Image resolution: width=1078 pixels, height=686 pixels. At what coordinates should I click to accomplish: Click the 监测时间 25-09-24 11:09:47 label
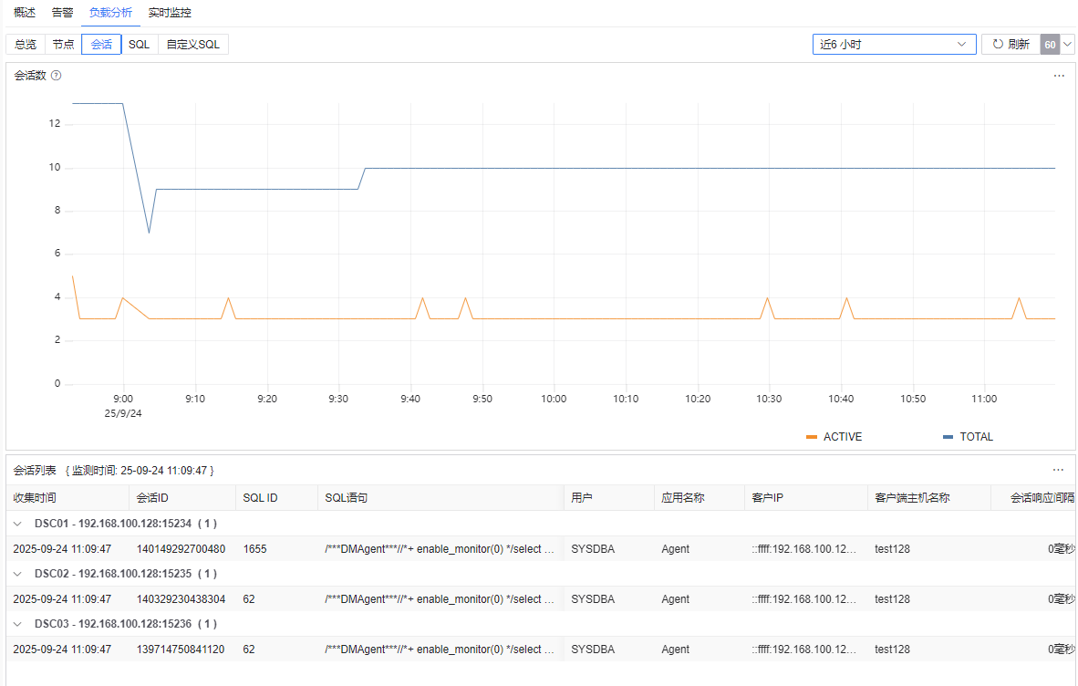click(x=140, y=471)
